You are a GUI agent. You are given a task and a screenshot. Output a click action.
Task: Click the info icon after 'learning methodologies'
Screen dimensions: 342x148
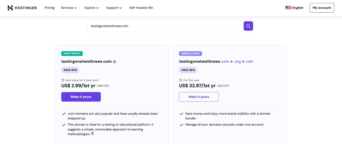tap(92, 133)
